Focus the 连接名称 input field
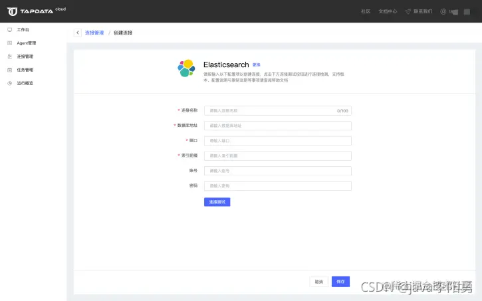This screenshot has height=301, width=482. pos(278,110)
